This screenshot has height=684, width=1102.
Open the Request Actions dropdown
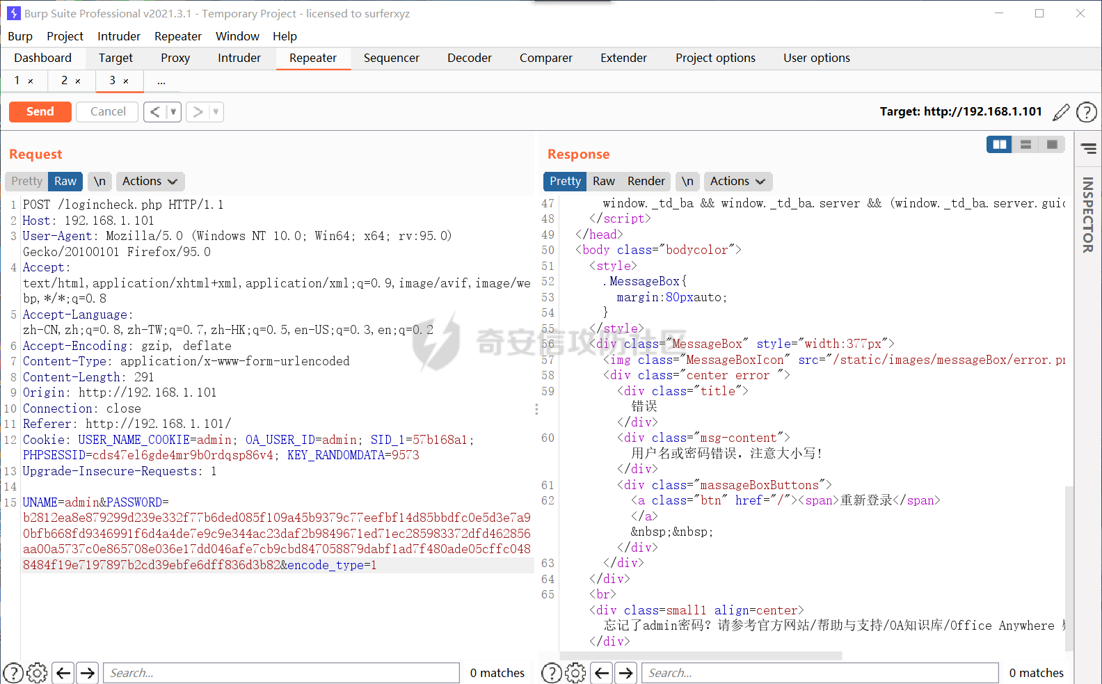pos(150,181)
